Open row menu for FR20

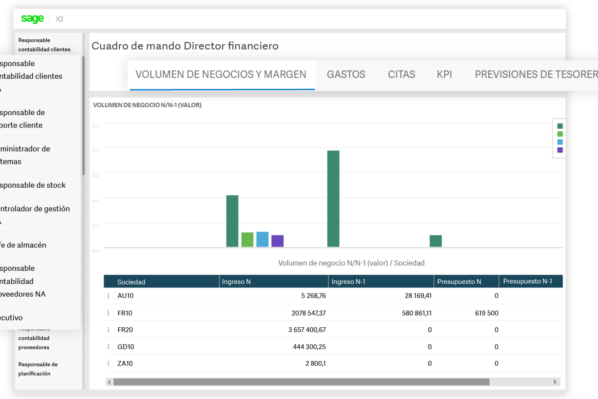(108, 329)
